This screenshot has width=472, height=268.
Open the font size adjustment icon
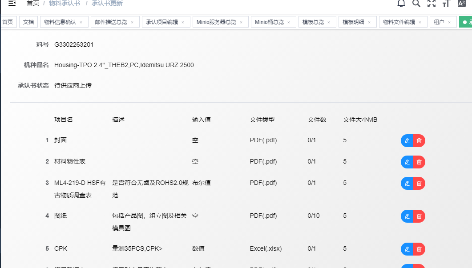[x=446, y=4]
